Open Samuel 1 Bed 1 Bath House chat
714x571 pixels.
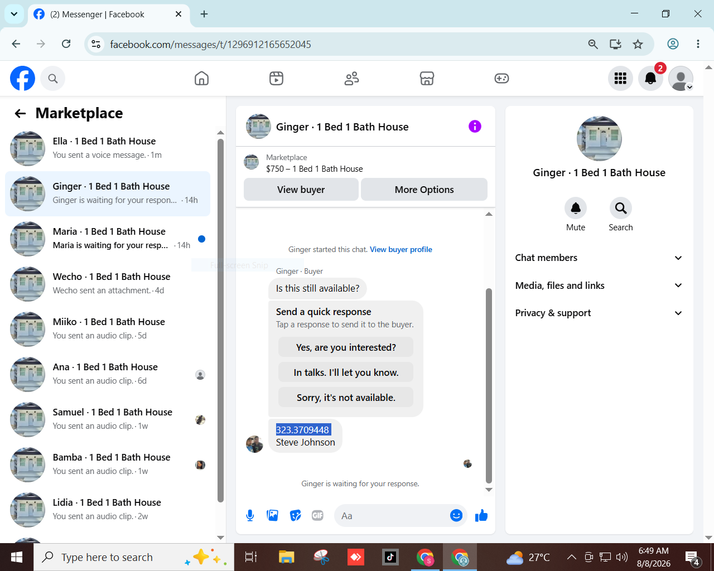108,419
